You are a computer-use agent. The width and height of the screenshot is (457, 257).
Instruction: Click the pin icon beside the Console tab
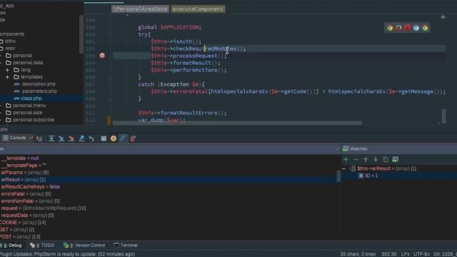[x=31, y=138]
